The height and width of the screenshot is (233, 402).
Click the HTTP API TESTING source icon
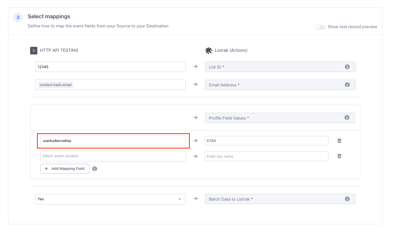coord(34,50)
